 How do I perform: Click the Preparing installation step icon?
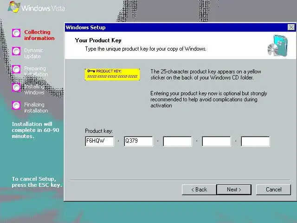[16, 69]
